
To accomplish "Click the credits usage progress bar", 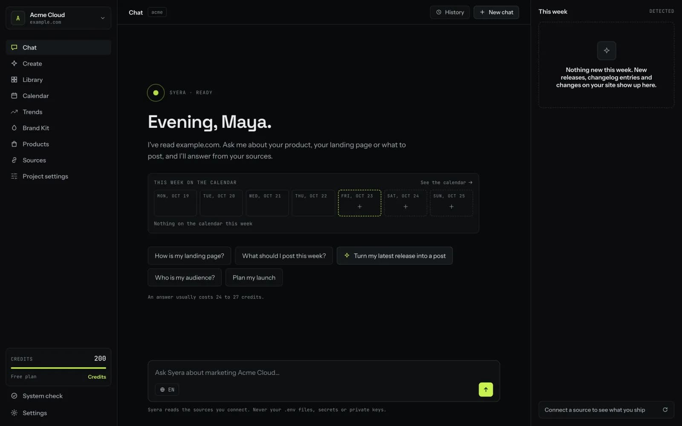I will (58, 368).
